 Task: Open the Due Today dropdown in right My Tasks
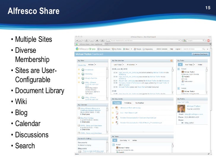[194, 65]
